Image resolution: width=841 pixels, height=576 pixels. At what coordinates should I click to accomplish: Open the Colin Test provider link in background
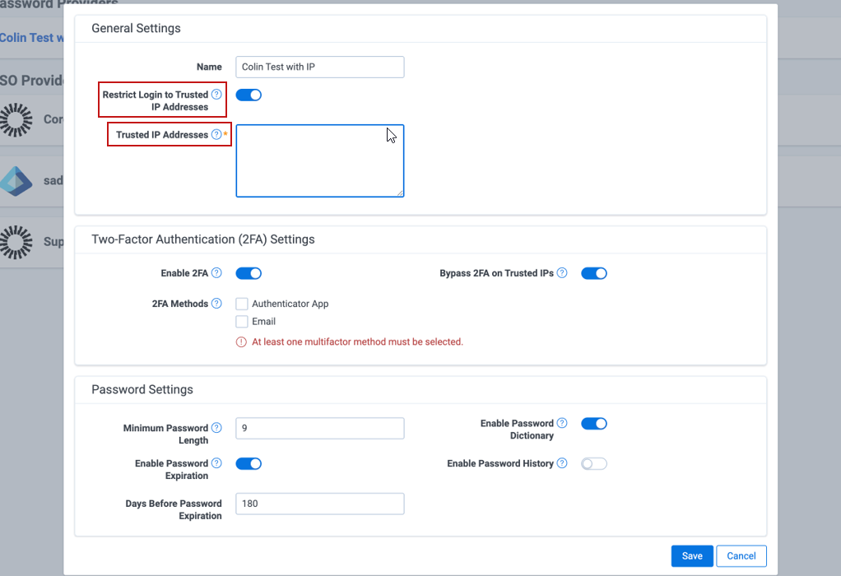(x=31, y=38)
